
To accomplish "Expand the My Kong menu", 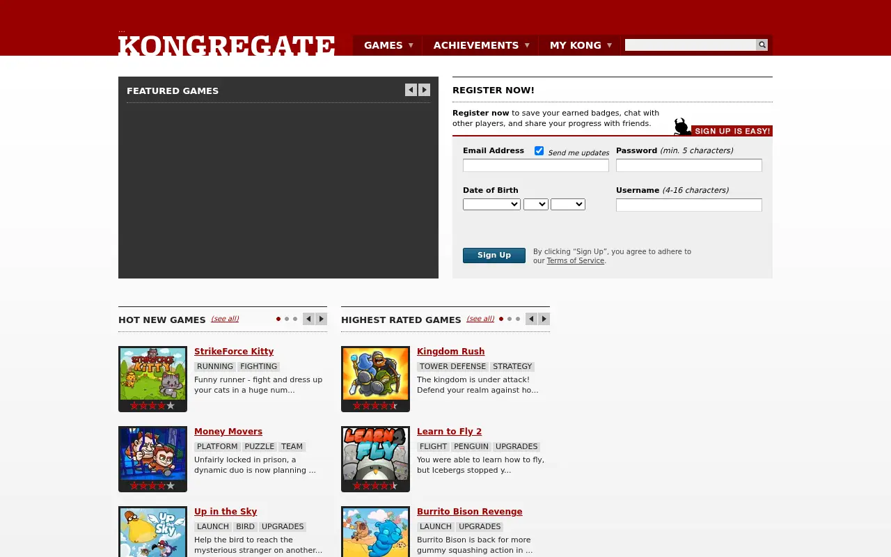I will (x=581, y=45).
